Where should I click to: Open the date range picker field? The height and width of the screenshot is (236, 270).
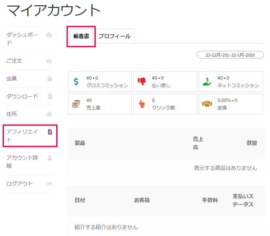230,55
